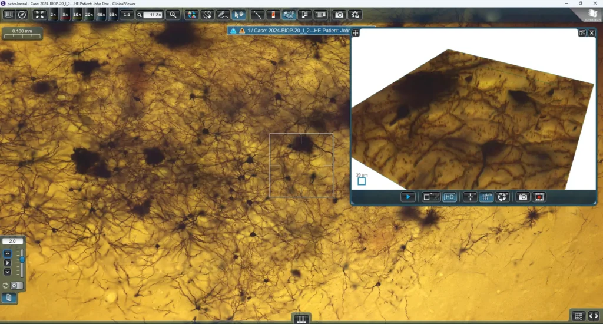Click the 11.3x magnification input field
Image resolution: width=603 pixels, height=324 pixels.
tap(153, 15)
